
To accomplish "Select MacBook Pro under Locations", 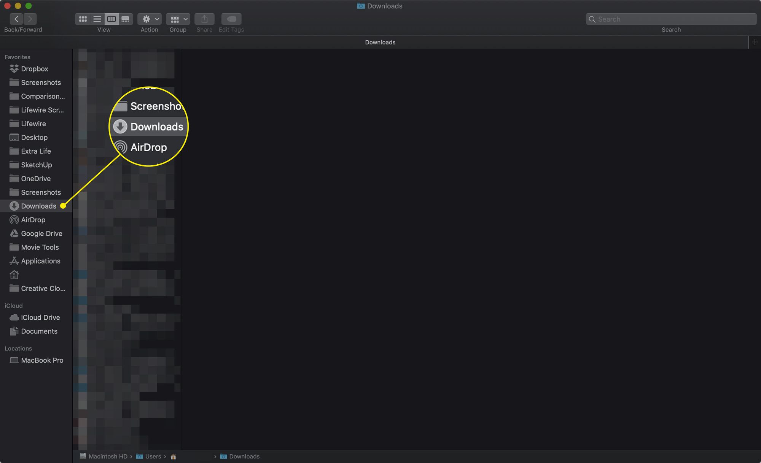I will (x=42, y=360).
